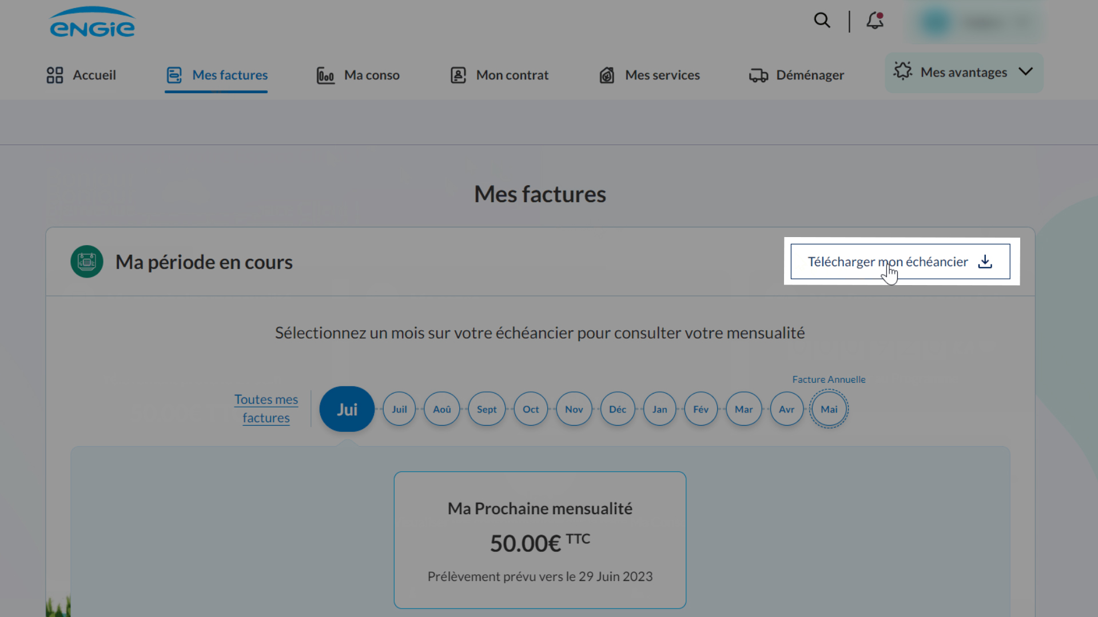
Task: Select the Mai annual invoice month
Action: tap(829, 409)
